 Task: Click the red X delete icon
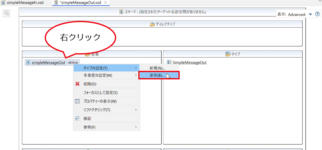pos(78,84)
